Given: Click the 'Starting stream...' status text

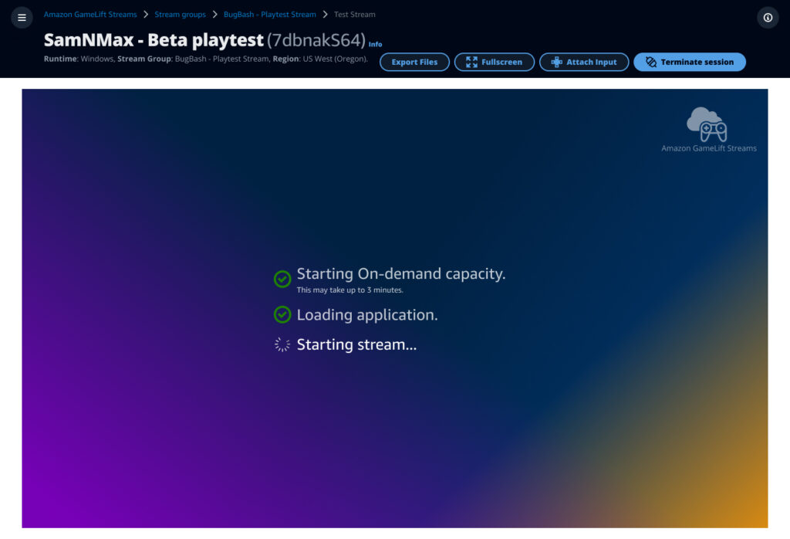Looking at the screenshot, I should [356, 344].
